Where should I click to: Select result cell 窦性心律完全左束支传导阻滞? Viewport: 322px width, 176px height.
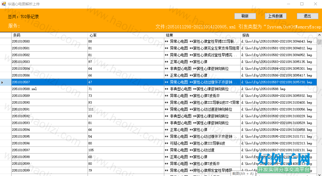point(202,48)
